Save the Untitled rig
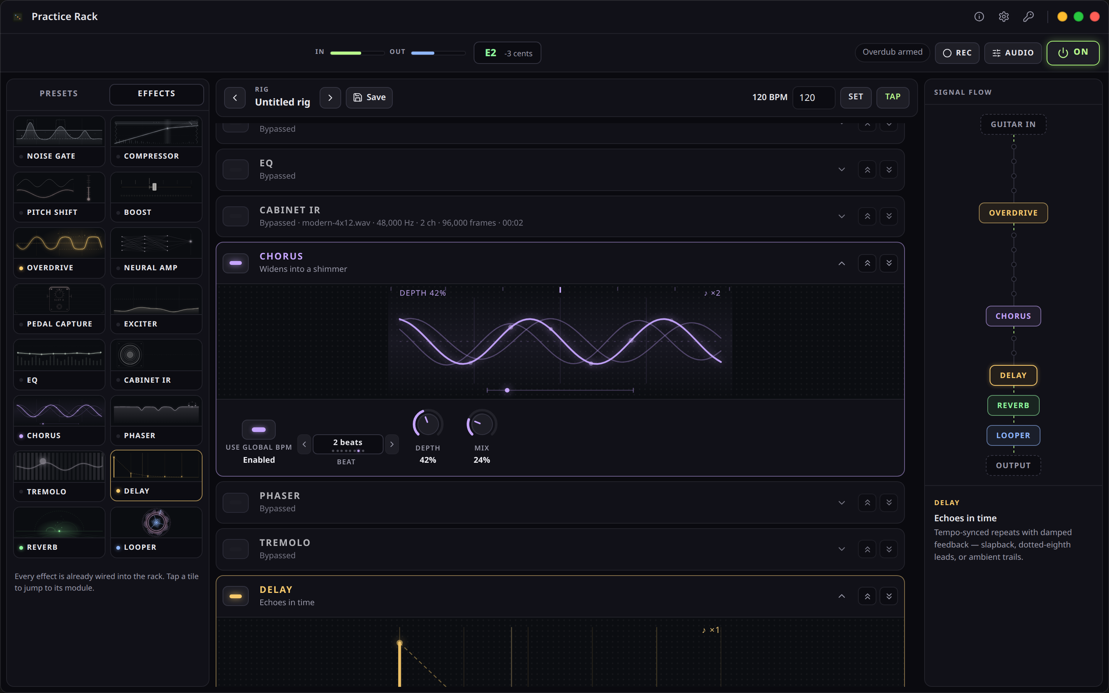This screenshot has height=693, width=1109. click(x=369, y=98)
